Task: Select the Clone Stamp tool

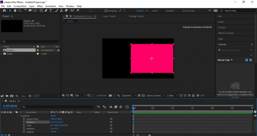Action: (x=61, y=11)
